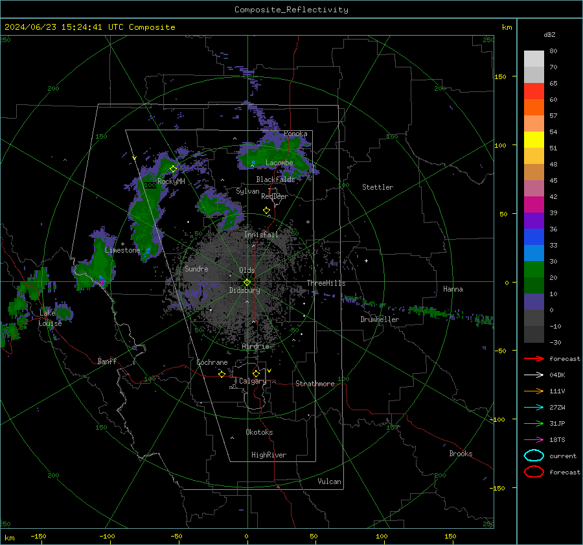583x545 pixels.
Task: Click the Airdrie map label
Action: (255, 346)
